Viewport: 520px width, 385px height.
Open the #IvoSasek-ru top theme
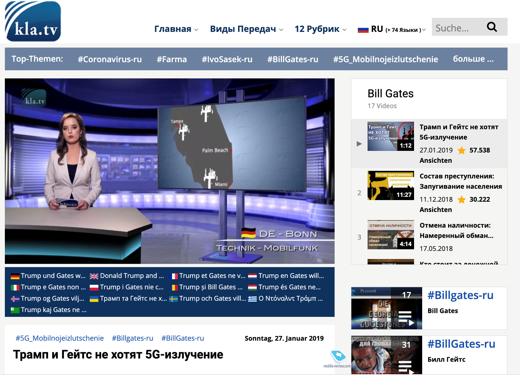(x=227, y=59)
